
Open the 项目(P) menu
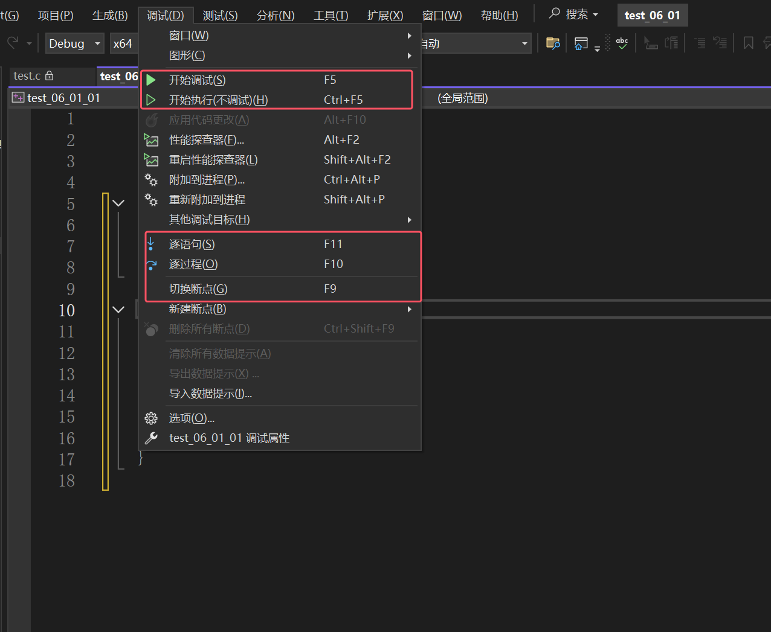coord(56,15)
